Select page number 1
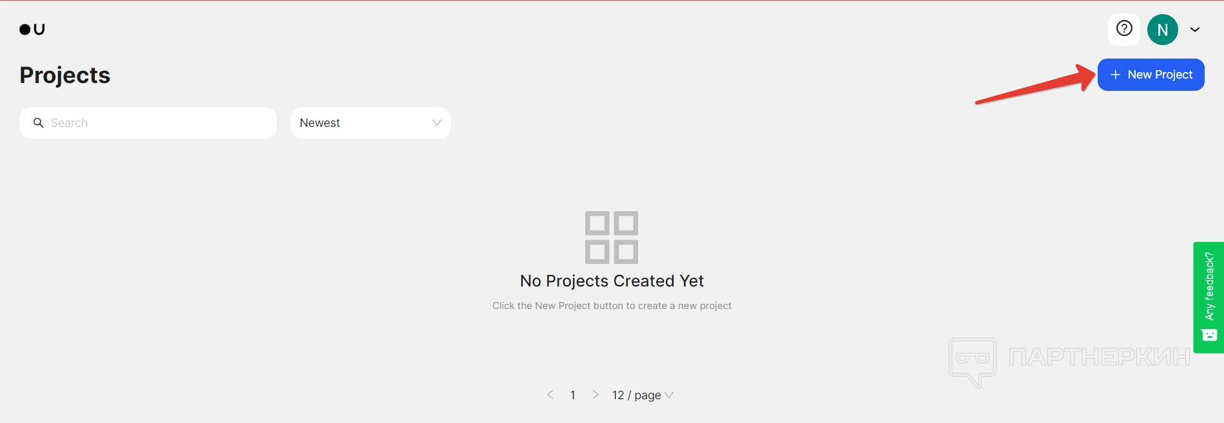The image size is (1224, 423). tap(572, 395)
